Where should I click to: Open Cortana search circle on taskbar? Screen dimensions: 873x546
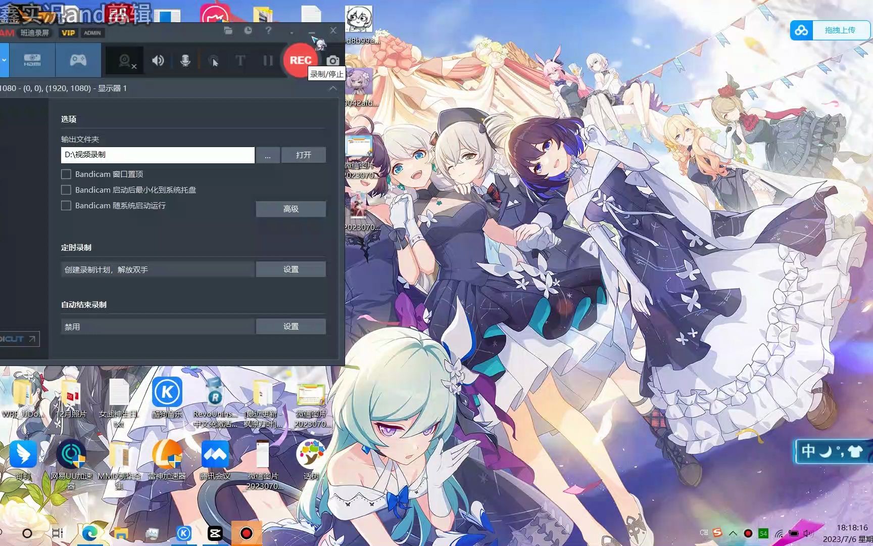(x=27, y=533)
